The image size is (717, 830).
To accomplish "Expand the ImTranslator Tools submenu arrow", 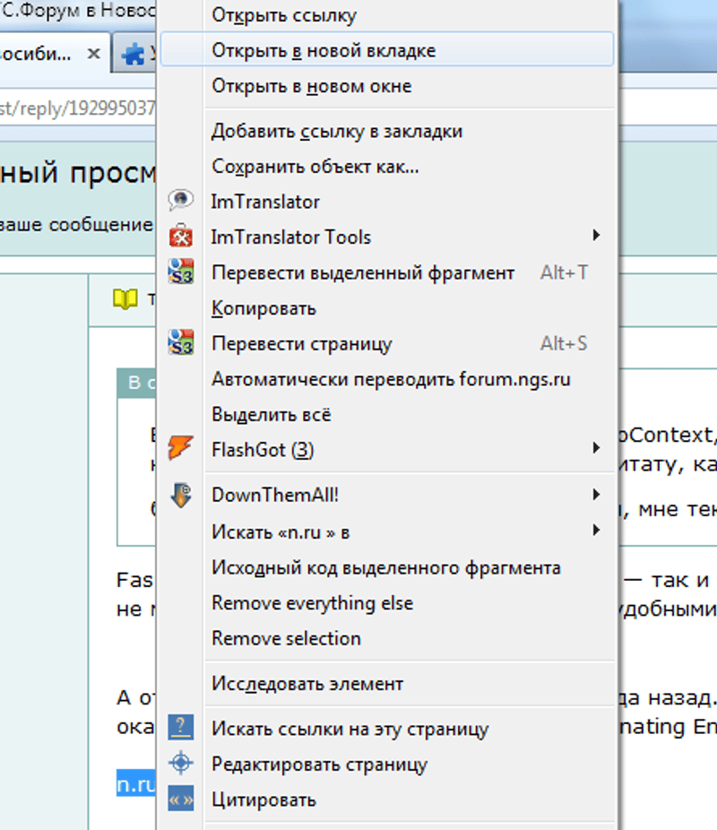I will click(596, 237).
